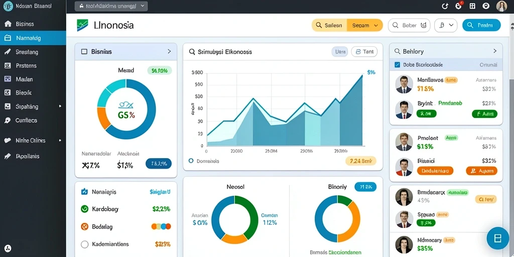The image size is (514, 257).
Task: Select the Kademiantiens radio button
Action: coord(84,244)
